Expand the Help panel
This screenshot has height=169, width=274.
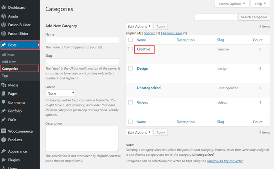[260, 4]
